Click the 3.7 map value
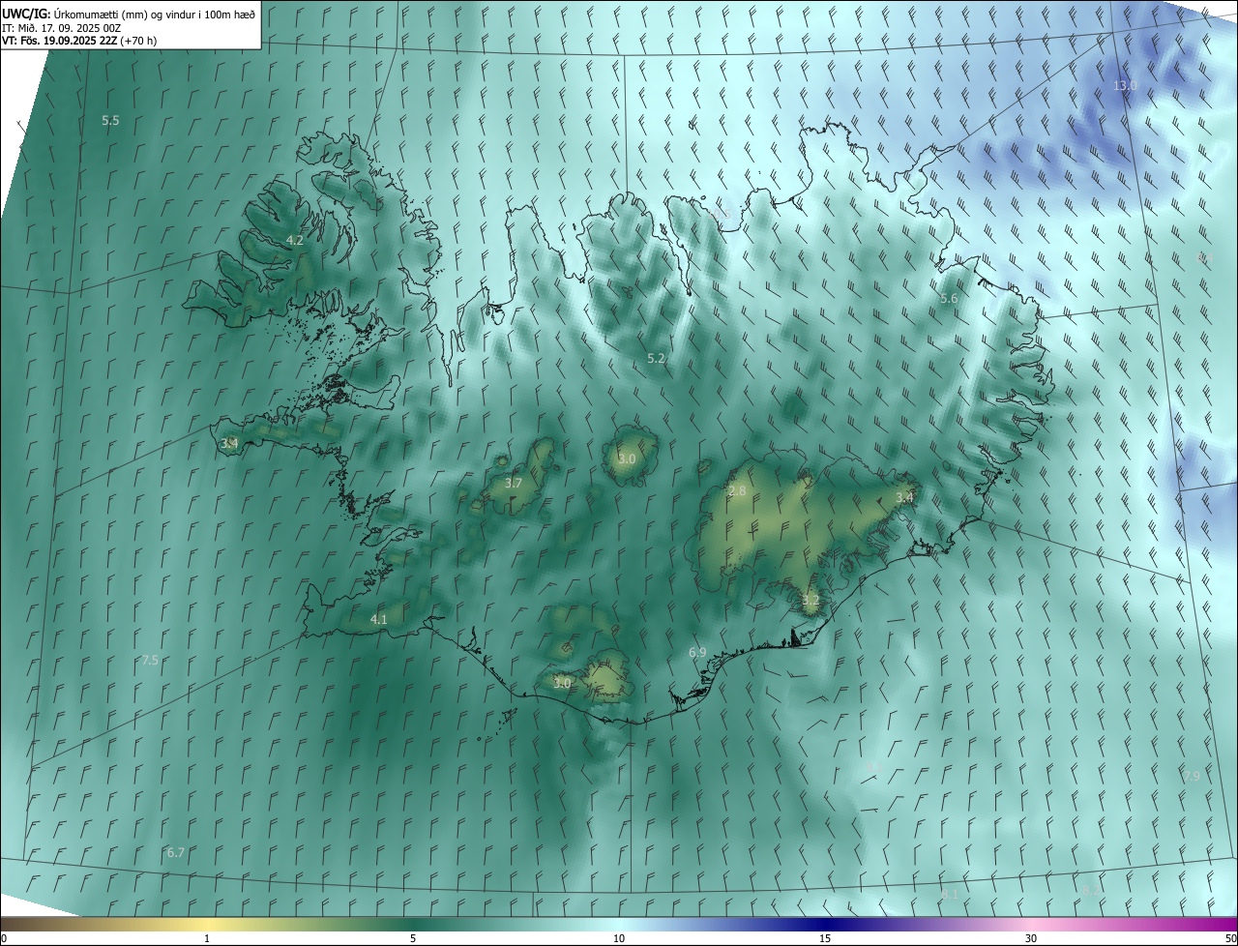This screenshot has width=1238, height=946. tap(514, 483)
